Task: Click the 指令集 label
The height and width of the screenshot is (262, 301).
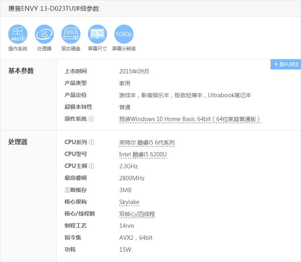Action: pos(73,237)
